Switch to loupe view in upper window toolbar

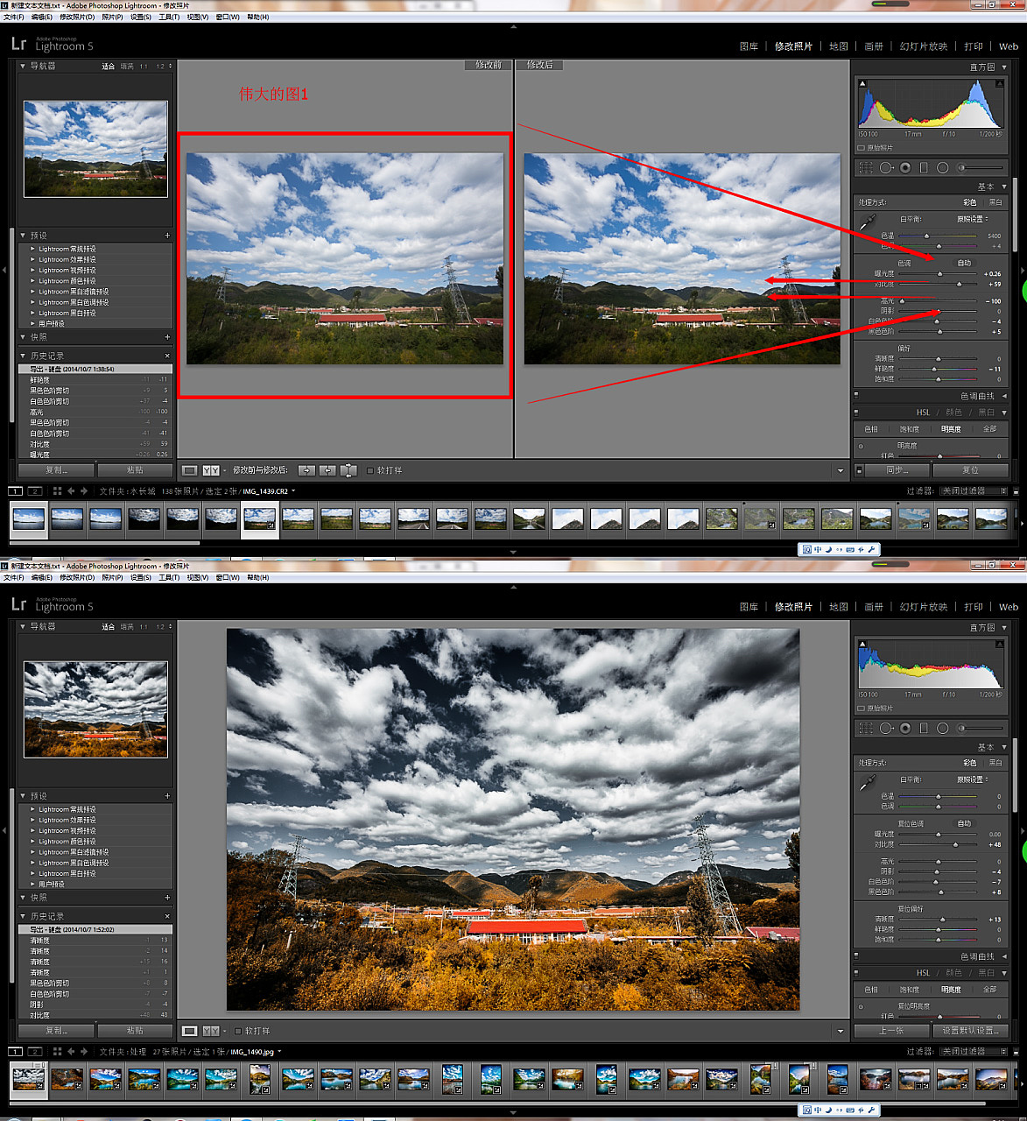(189, 470)
